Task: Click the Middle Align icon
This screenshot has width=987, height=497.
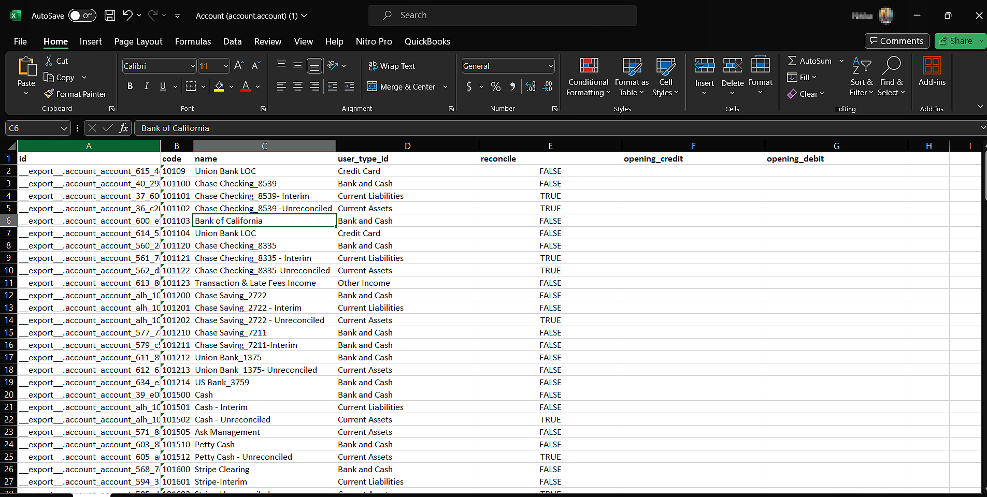Action: pyautogui.click(x=298, y=65)
